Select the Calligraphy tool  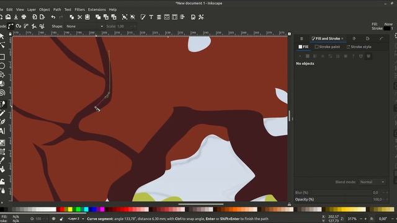pos(2,122)
